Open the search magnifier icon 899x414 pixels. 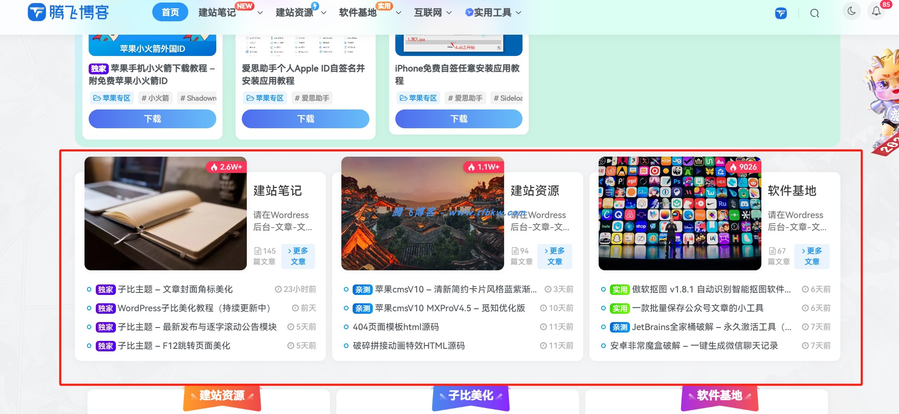814,13
